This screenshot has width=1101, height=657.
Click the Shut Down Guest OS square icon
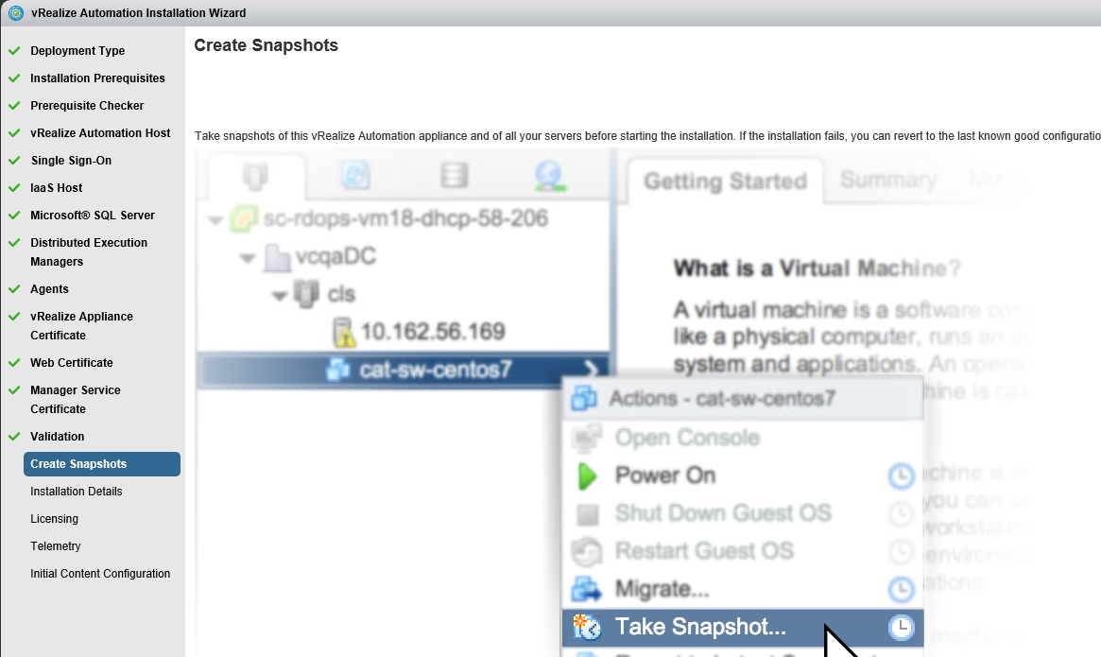tap(588, 514)
